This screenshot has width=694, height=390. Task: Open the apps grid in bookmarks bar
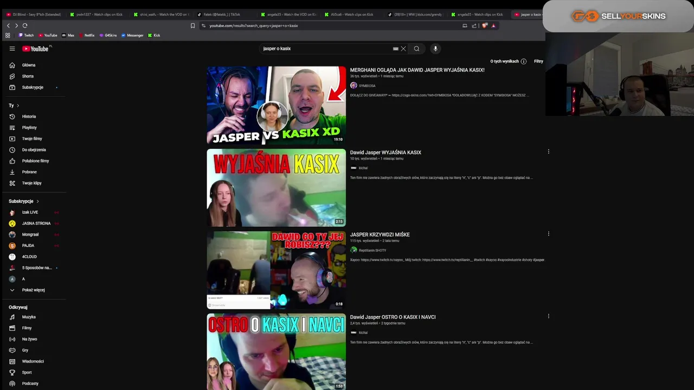(x=8, y=35)
